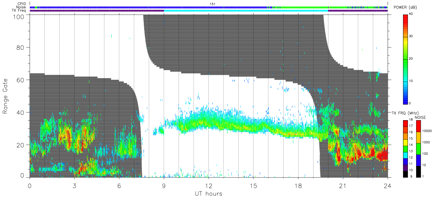Click the 15 tick on UT hours axis

coord(253,185)
